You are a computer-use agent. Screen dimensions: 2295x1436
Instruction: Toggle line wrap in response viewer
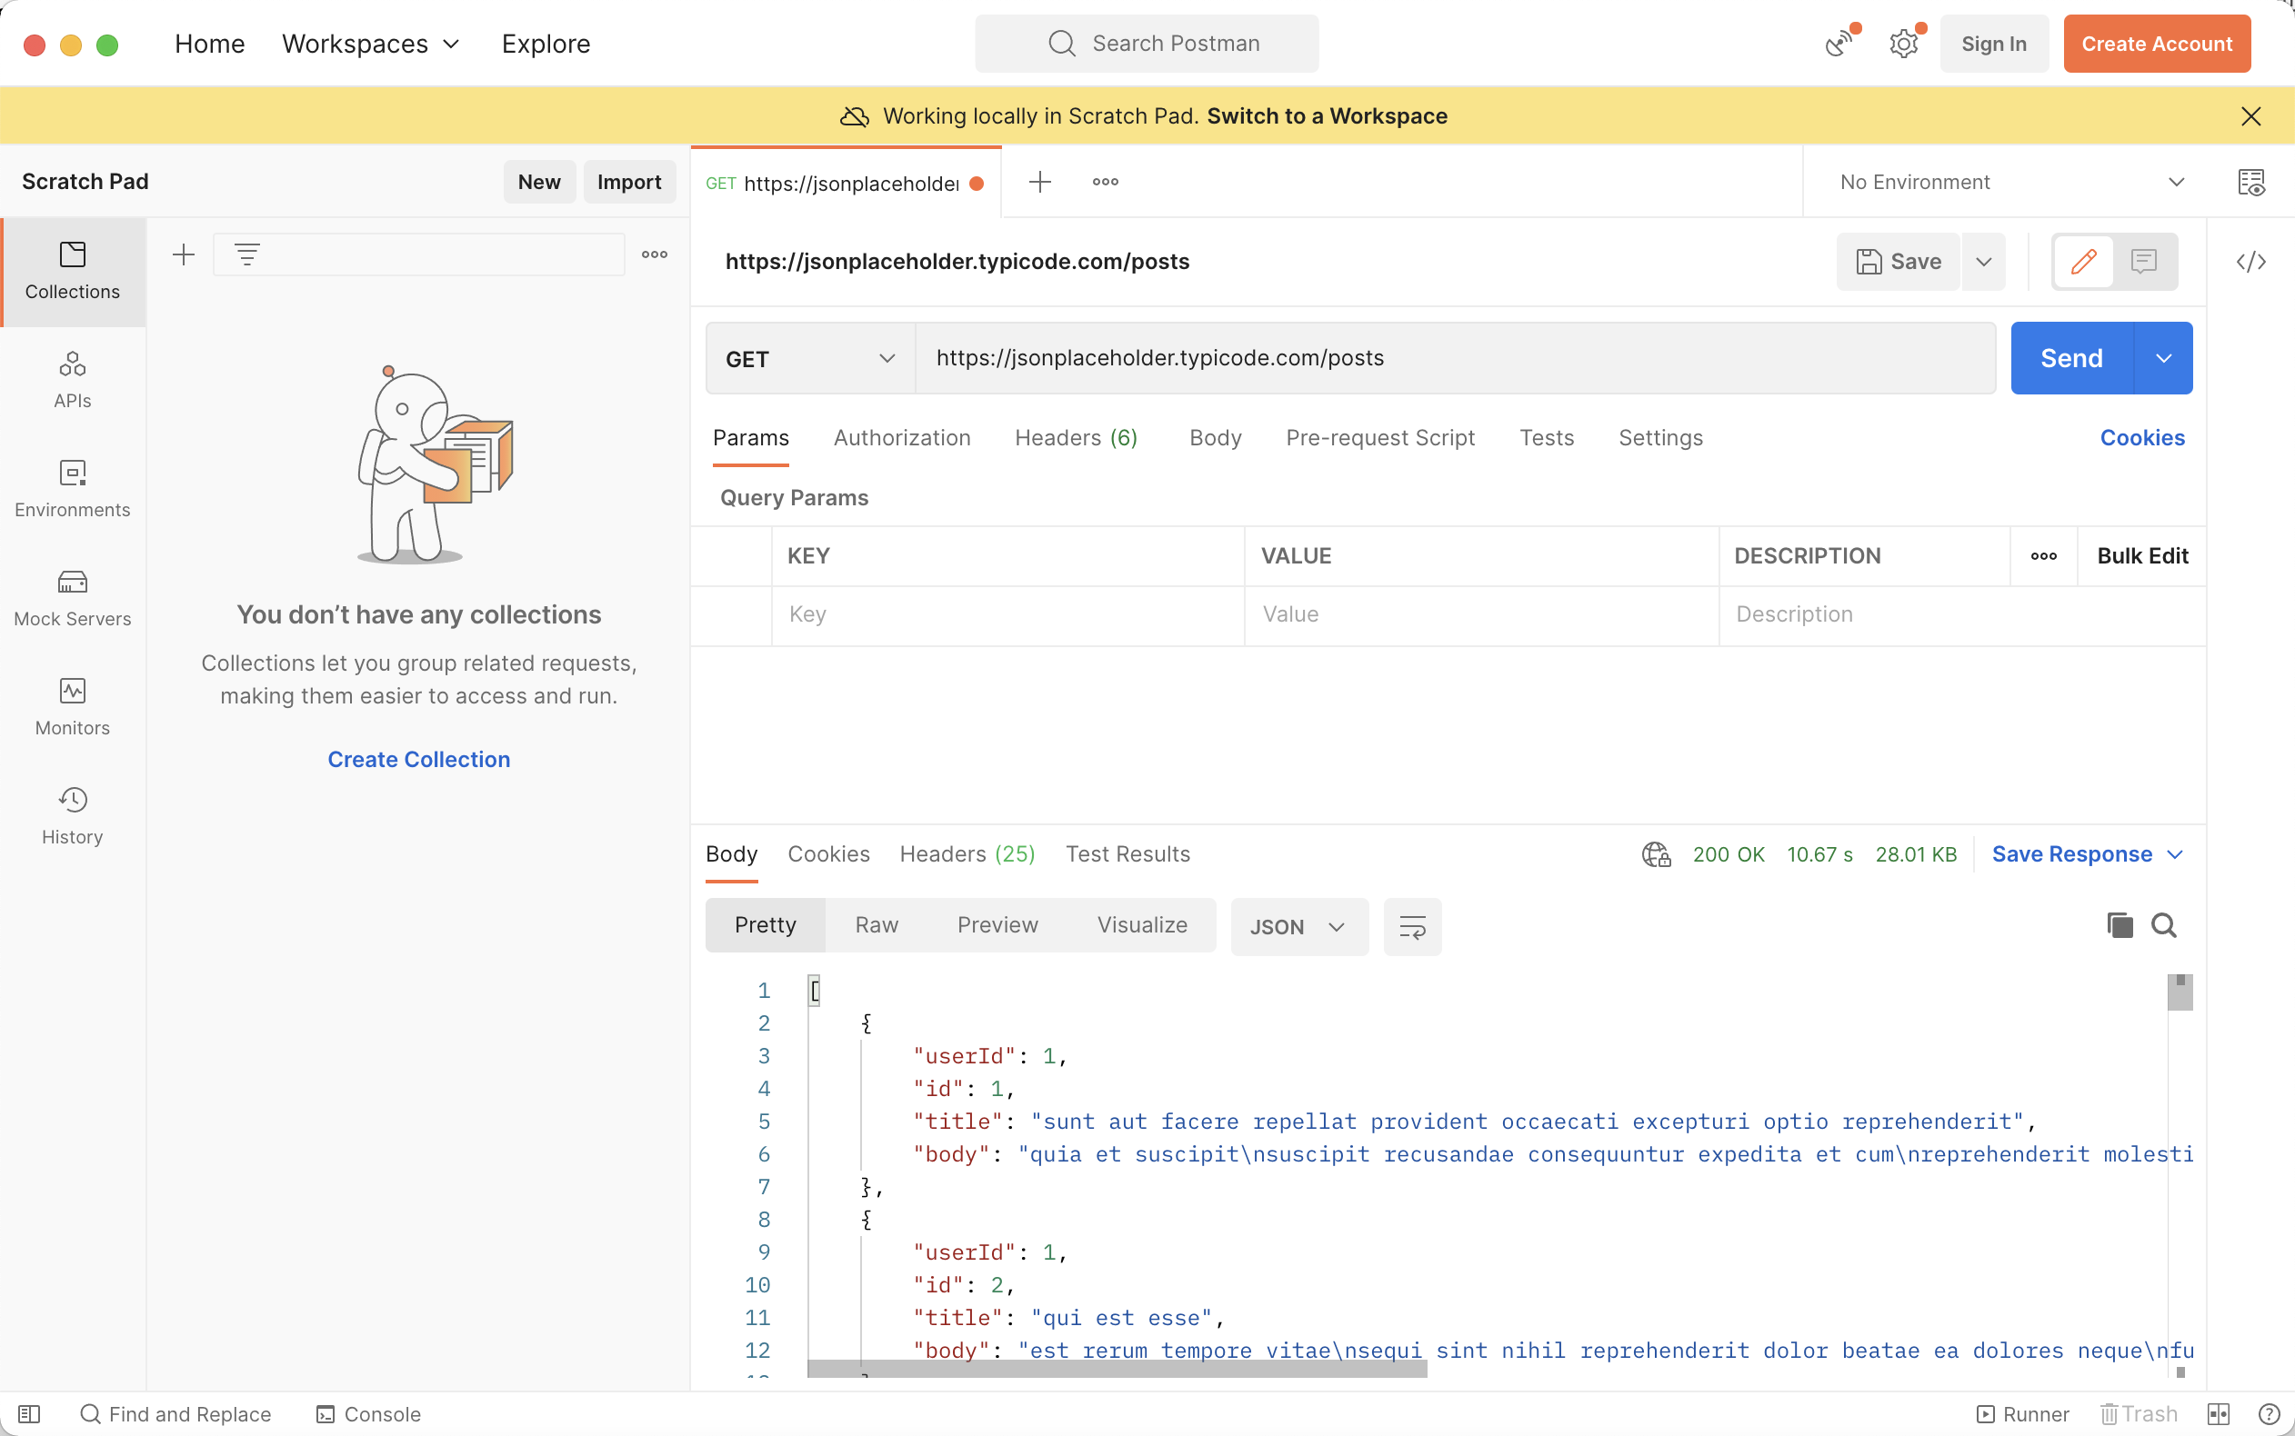pyautogui.click(x=1411, y=927)
